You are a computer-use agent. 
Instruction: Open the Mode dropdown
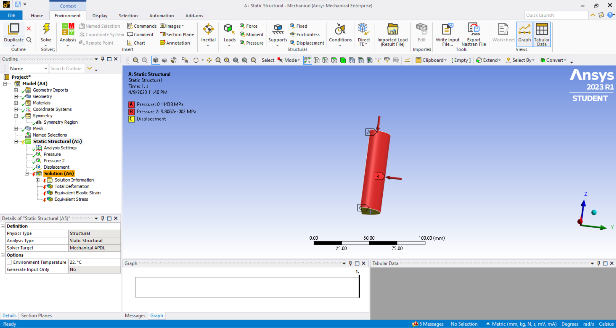click(292, 60)
